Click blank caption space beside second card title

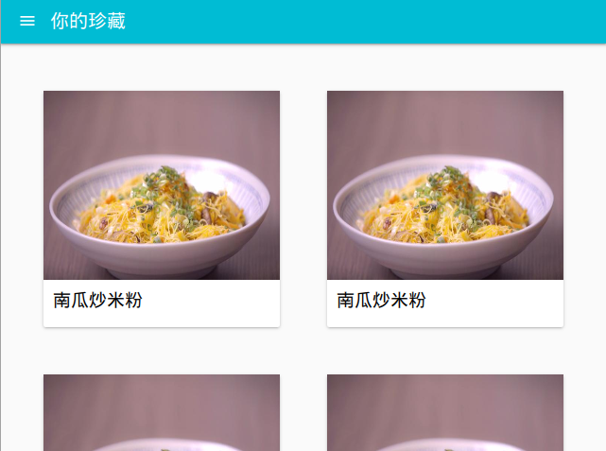[x=494, y=304]
